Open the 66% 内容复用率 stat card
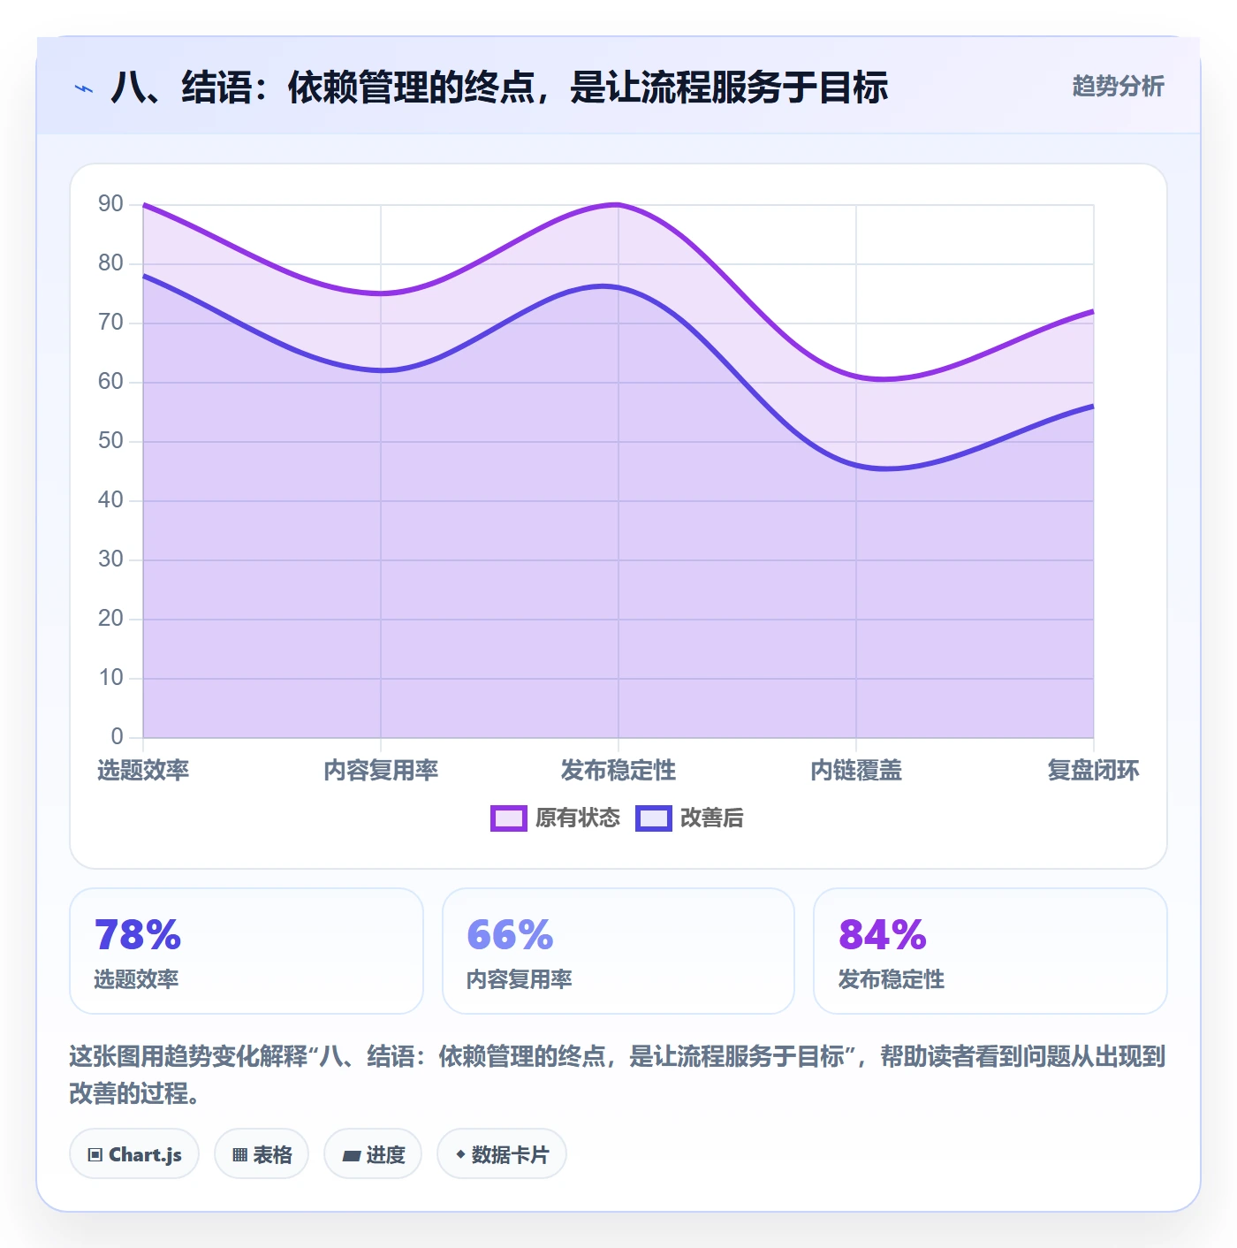Viewport: 1237px width, 1248px height. pos(618,951)
